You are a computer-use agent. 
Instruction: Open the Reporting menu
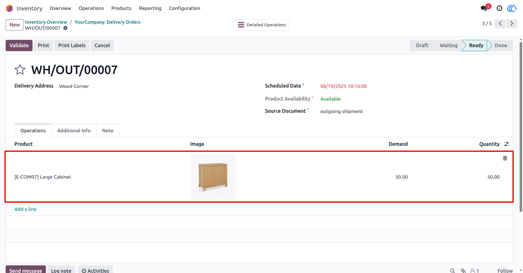150,8
